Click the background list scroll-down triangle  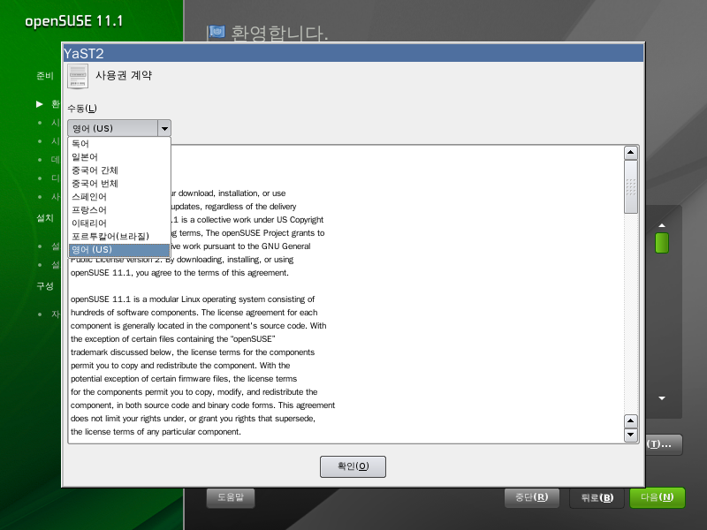(662, 398)
